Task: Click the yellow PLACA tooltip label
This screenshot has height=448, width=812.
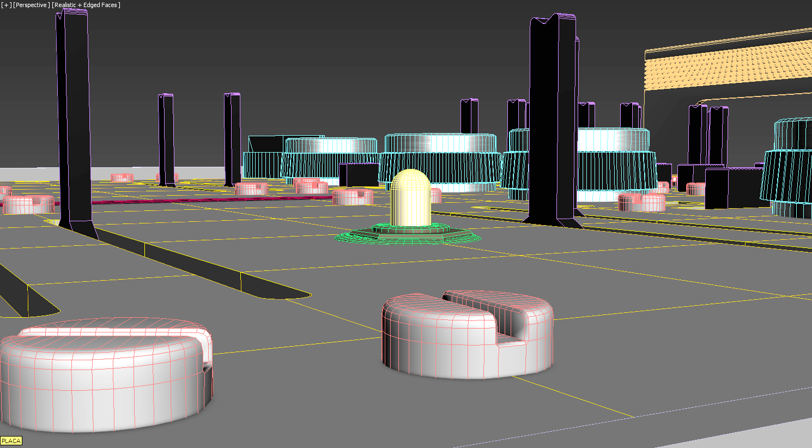Action: point(11,441)
